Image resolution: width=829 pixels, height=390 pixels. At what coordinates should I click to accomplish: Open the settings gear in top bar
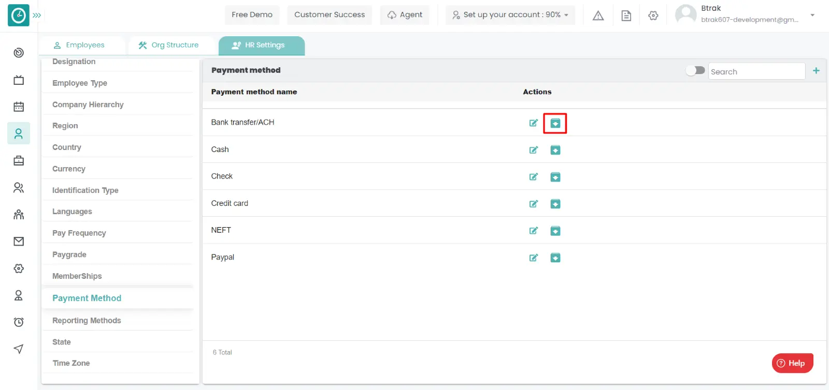pyautogui.click(x=653, y=16)
